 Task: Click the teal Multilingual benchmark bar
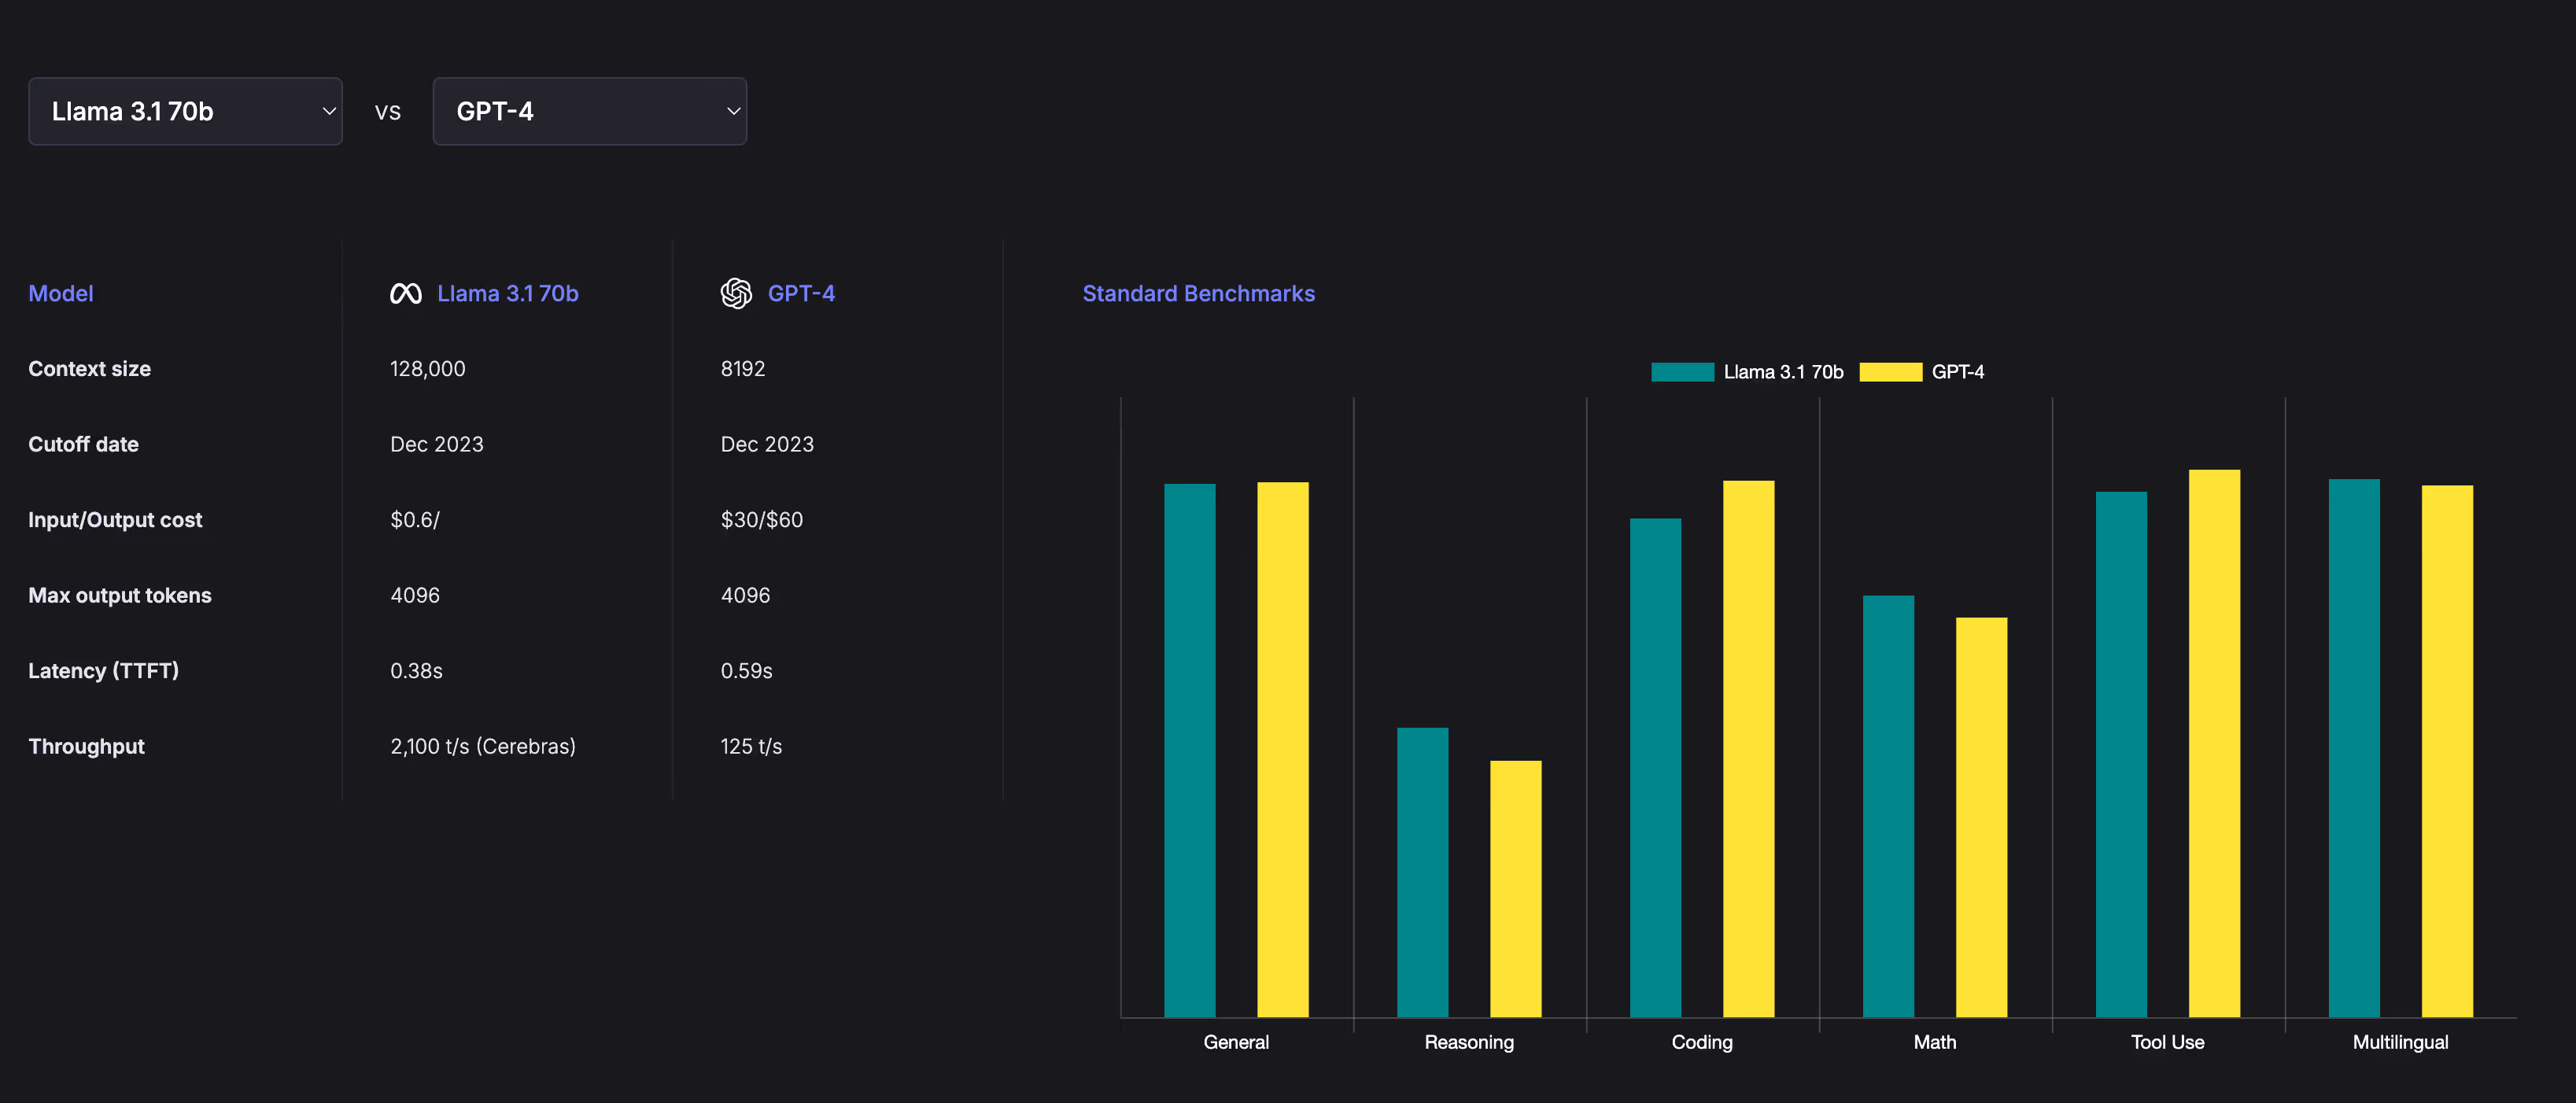pyautogui.click(x=2354, y=748)
